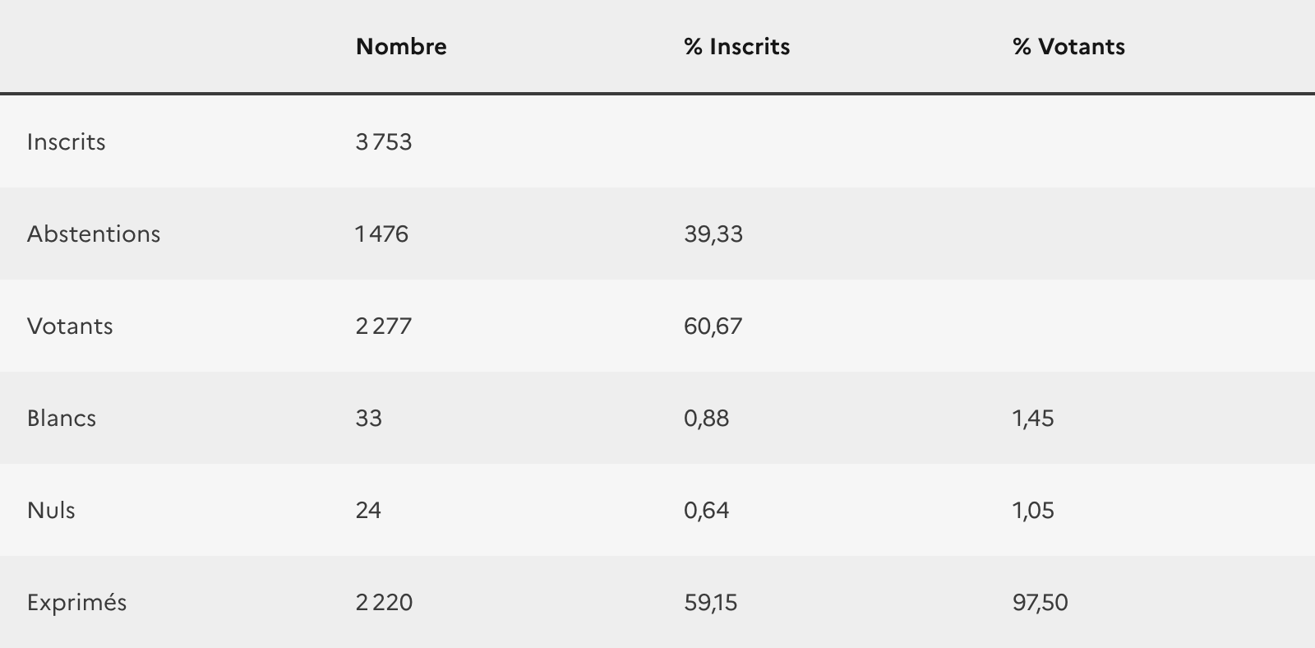Click the Abstentions count 1 476

tap(382, 234)
